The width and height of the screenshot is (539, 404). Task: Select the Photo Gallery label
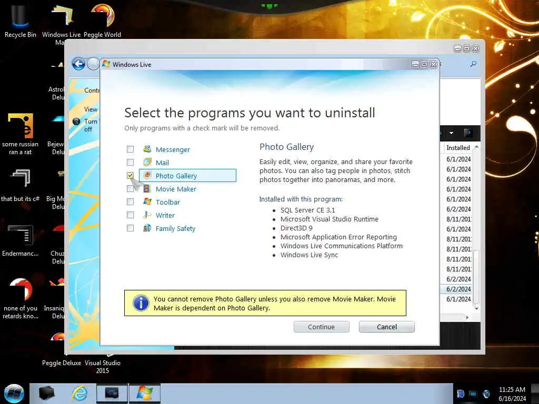(x=176, y=176)
